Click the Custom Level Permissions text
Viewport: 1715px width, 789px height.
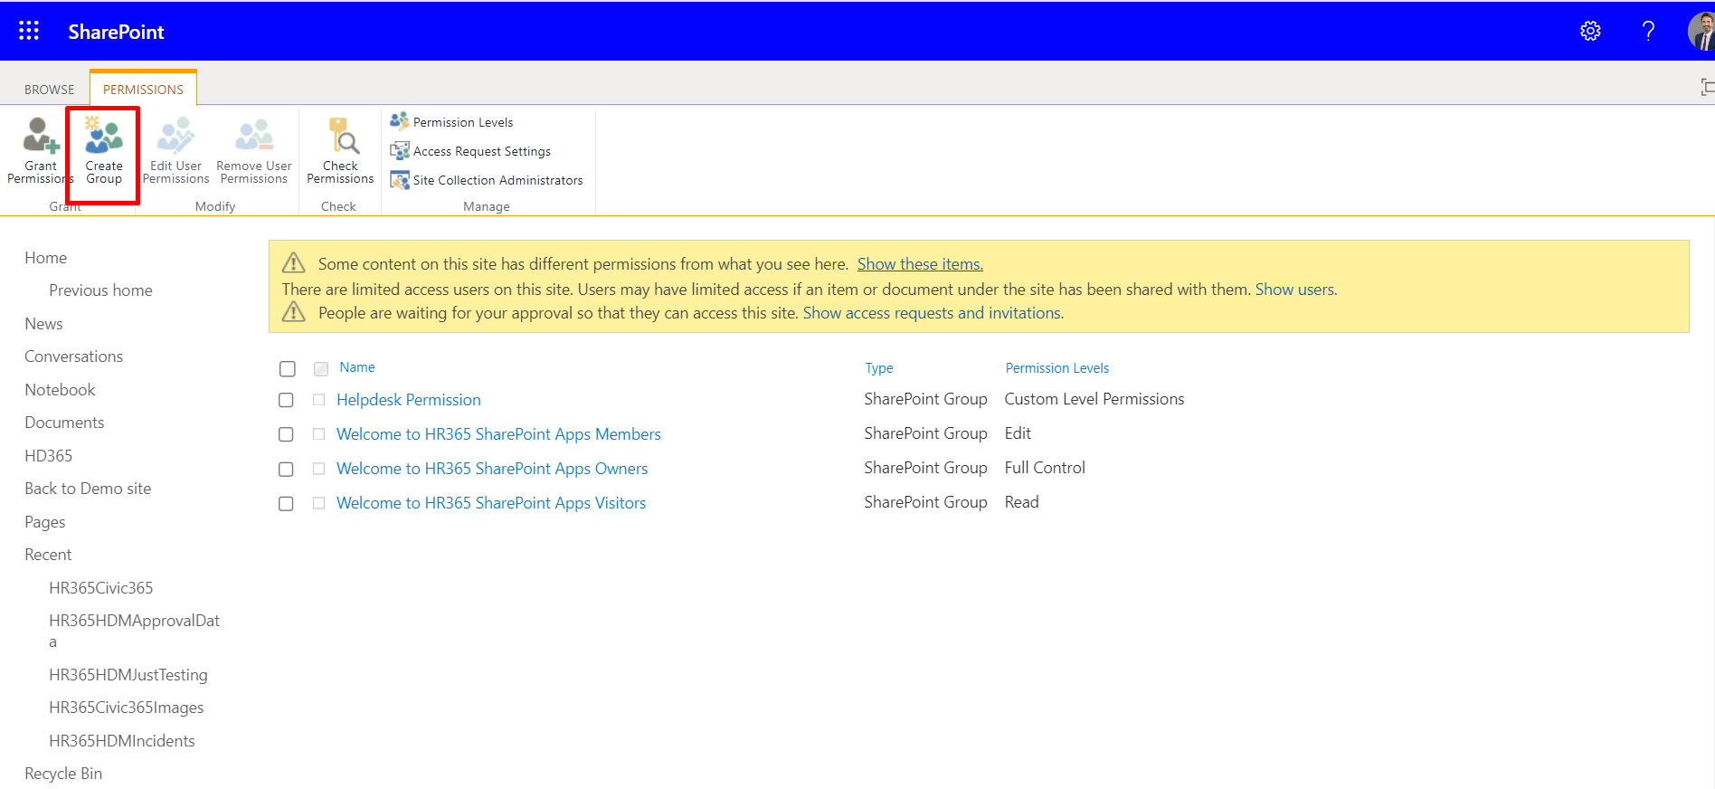tap(1094, 399)
